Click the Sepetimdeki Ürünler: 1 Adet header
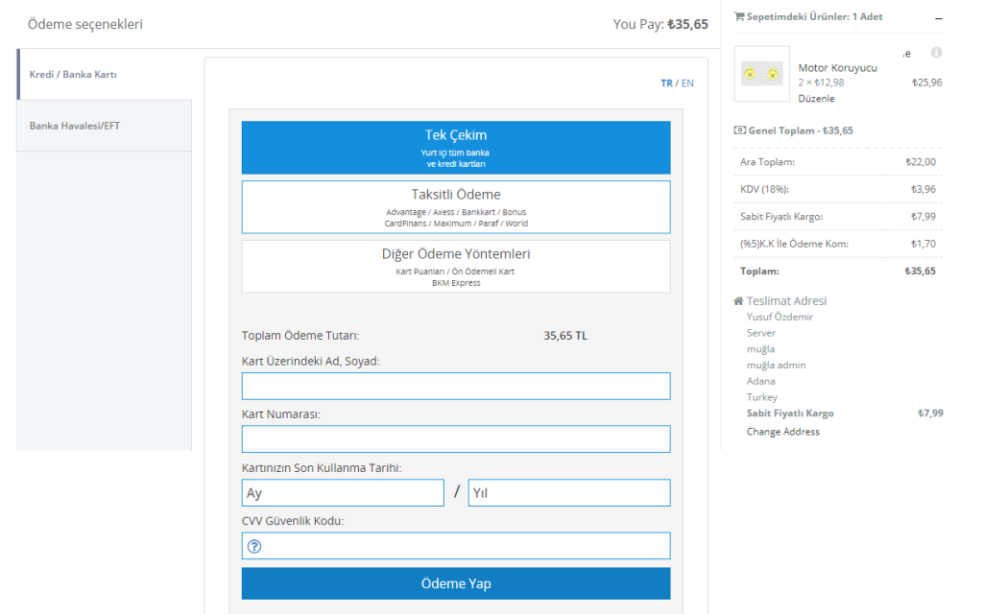 pos(814,17)
